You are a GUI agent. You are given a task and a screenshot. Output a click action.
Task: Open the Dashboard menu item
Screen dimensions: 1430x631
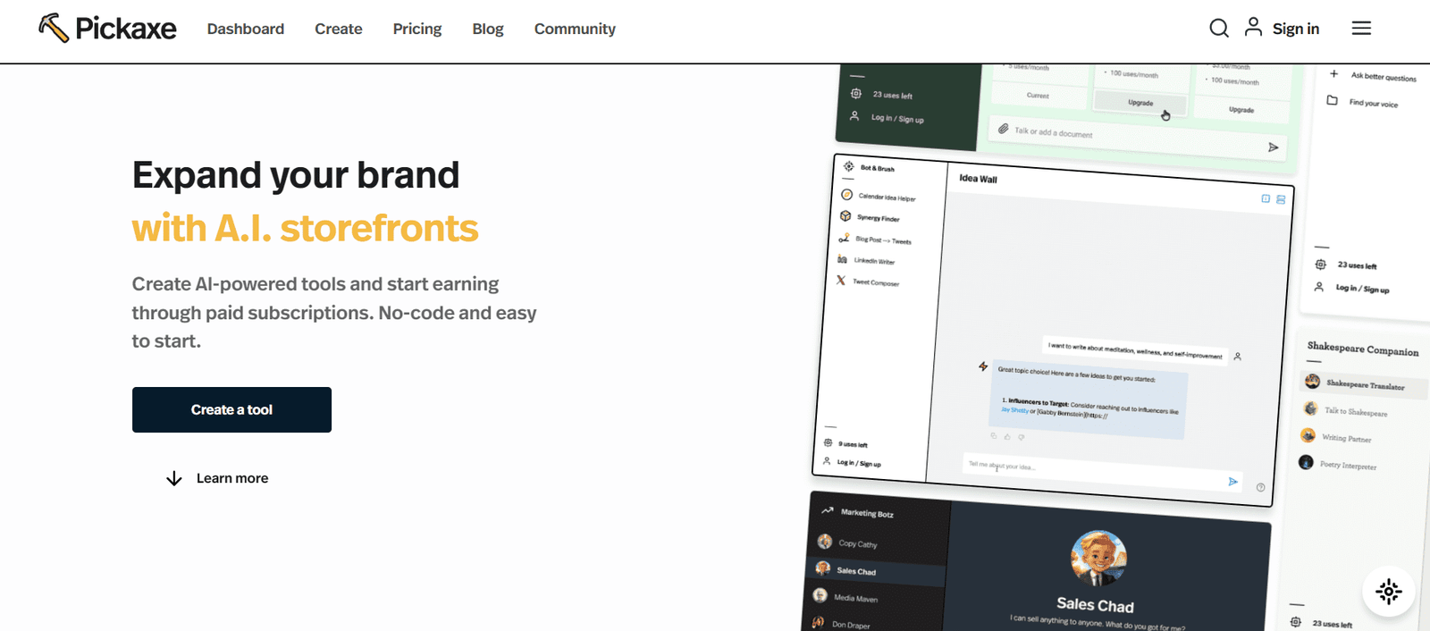click(245, 29)
